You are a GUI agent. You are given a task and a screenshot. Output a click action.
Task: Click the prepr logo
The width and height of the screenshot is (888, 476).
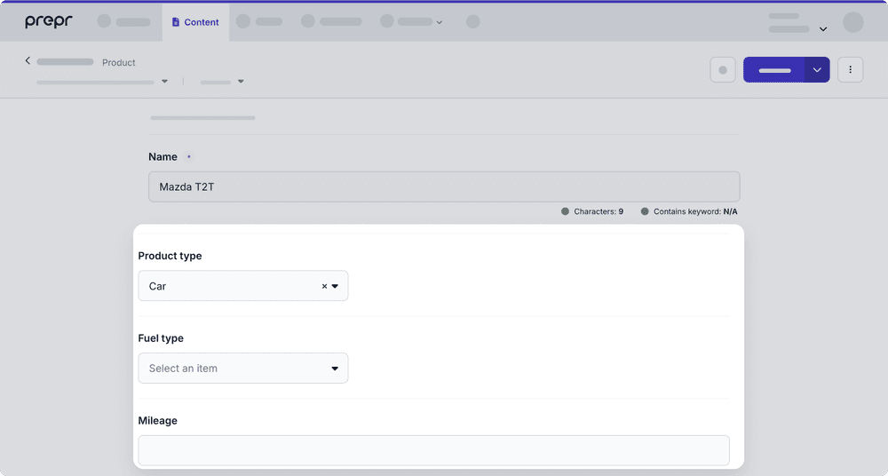pos(49,21)
